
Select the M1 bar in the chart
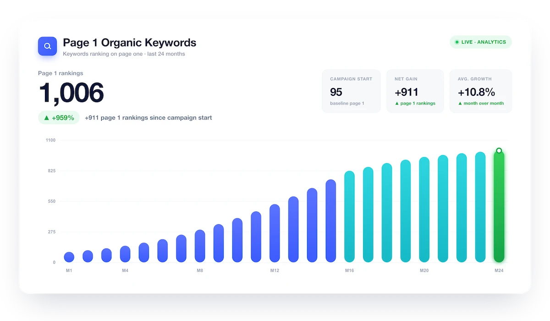(69, 257)
